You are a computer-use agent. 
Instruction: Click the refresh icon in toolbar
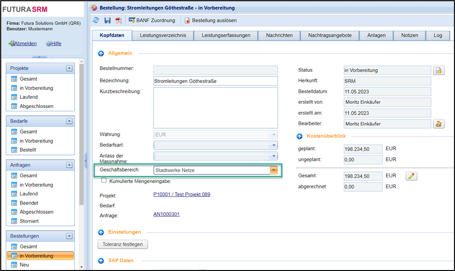point(96,21)
